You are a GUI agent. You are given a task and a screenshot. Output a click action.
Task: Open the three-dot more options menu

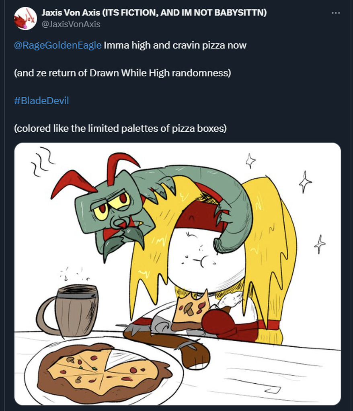[x=336, y=13]
